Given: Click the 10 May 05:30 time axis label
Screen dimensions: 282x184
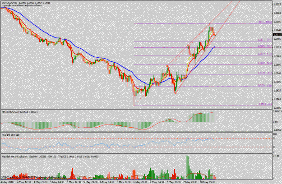Looking at the screenshot, I should coord(208,182).
